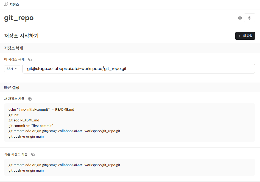
Task: Click the 'git init' command line
Action: (14, 115)
